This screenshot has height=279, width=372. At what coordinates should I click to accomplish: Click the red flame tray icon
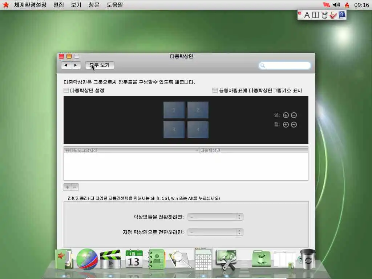click(347, 5)
